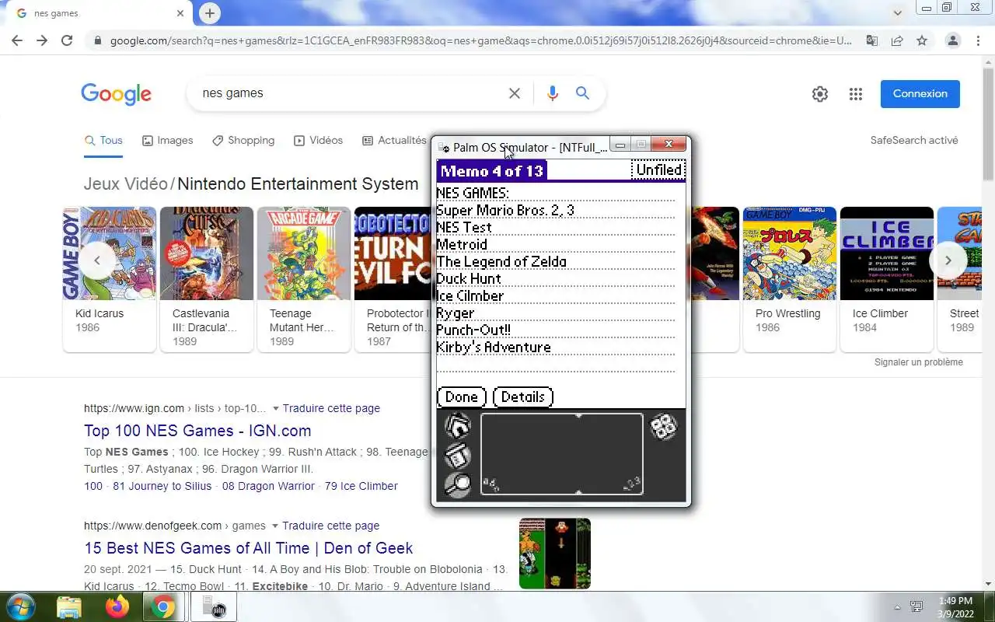Click the Done button in the memo
The height and width of the screenshot is (622, 995).
462,397
